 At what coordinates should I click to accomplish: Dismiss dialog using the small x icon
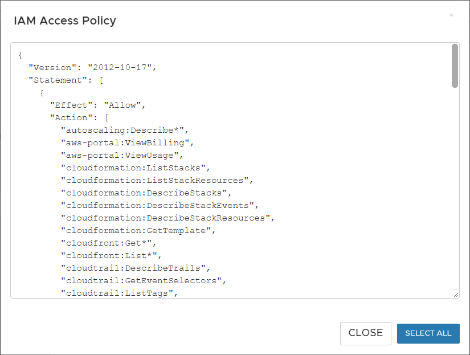[451, 15]
